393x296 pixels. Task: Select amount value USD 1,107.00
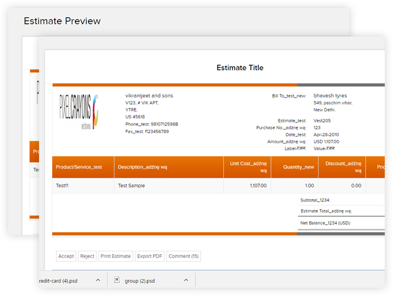(x=326, y=142)
